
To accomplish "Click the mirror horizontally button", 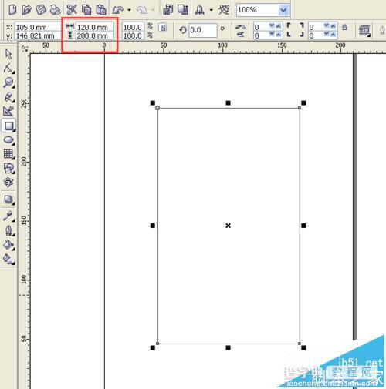I will click(241, 27).
